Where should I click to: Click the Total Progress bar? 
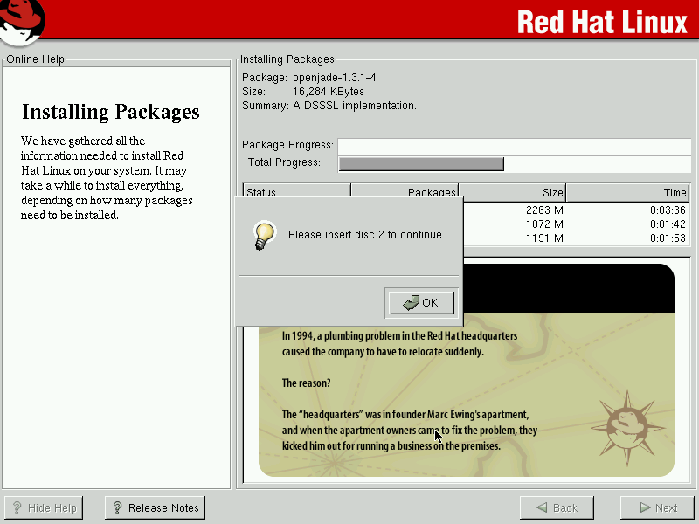coord(515,164)
